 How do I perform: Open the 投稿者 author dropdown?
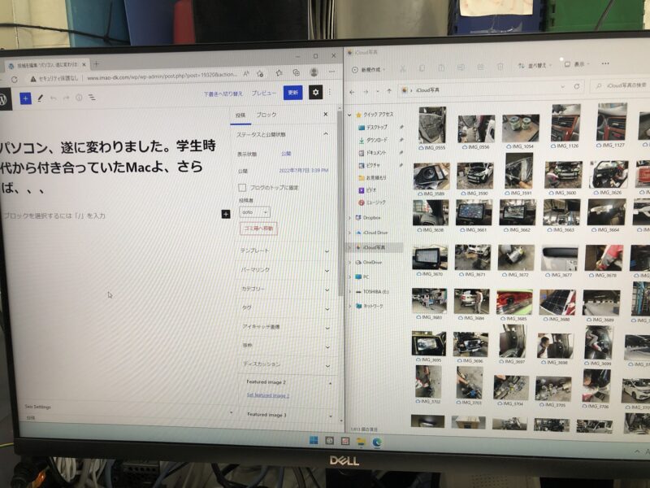(254, 212)
